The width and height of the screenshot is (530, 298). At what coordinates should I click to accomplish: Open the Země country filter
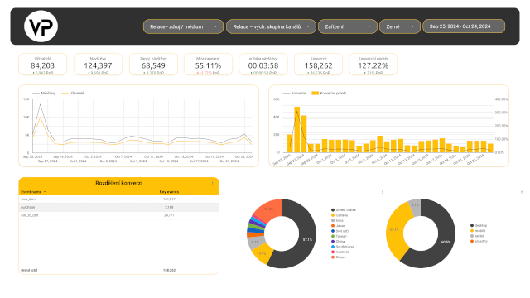coord(400,26)
